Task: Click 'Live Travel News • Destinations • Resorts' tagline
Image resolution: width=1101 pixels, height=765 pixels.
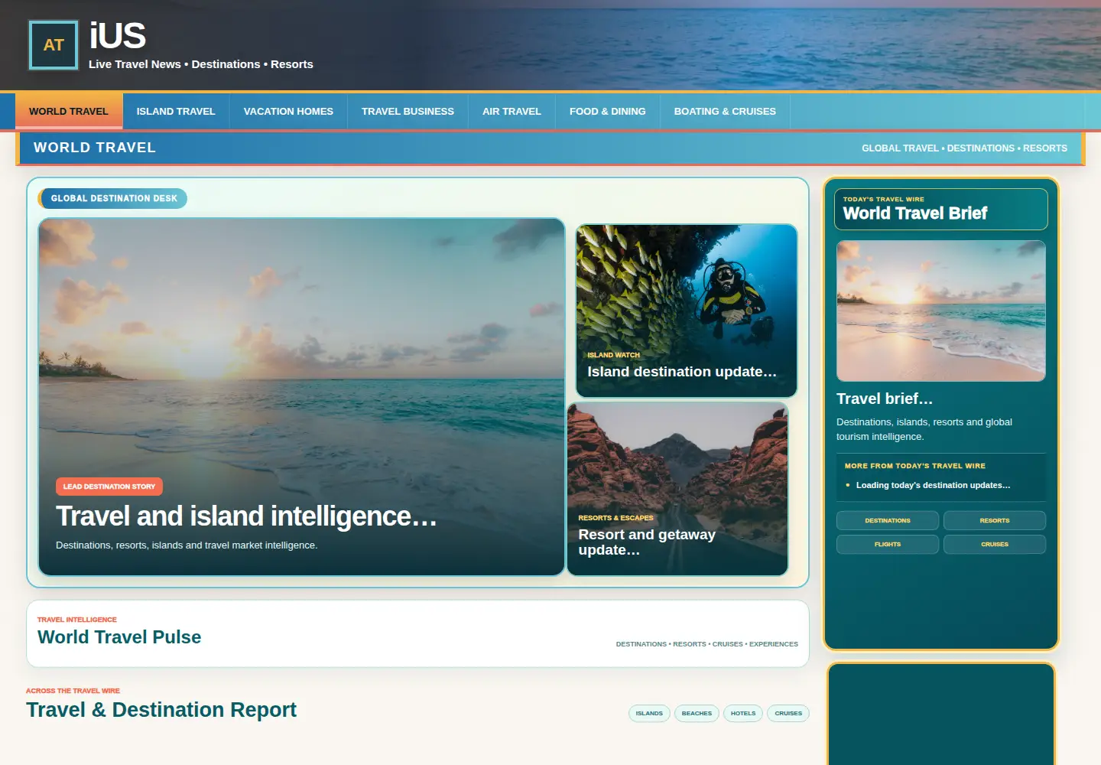Action: point(201,64)
